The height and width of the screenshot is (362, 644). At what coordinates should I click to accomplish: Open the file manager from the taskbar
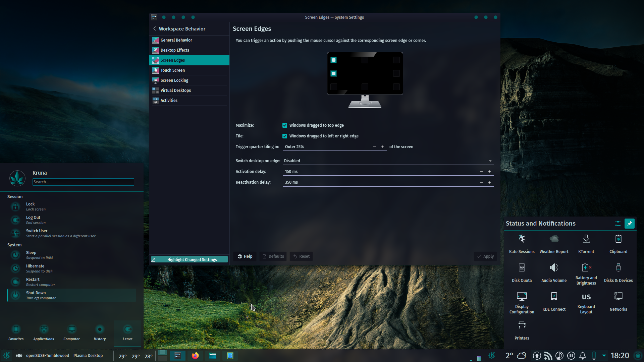point(213,356)
